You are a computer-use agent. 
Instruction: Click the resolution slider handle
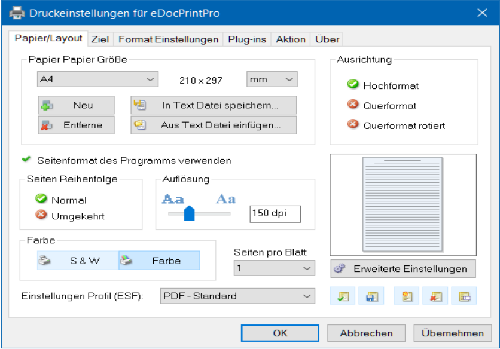coord(189,213)
